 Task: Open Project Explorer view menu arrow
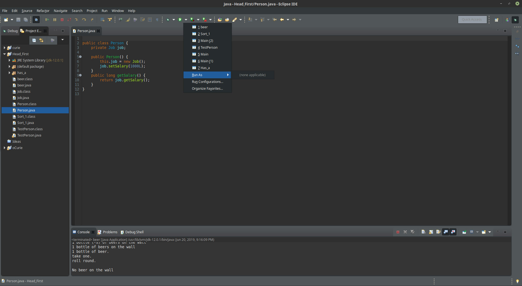(63, 40)
